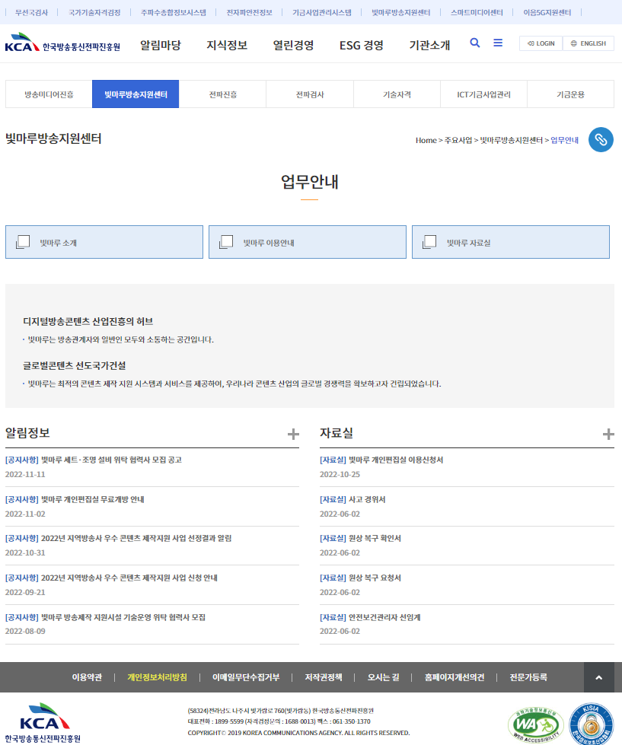Expand 알림정보 list with the plus icon
This screenshot has width=622, height=745.
293,434
